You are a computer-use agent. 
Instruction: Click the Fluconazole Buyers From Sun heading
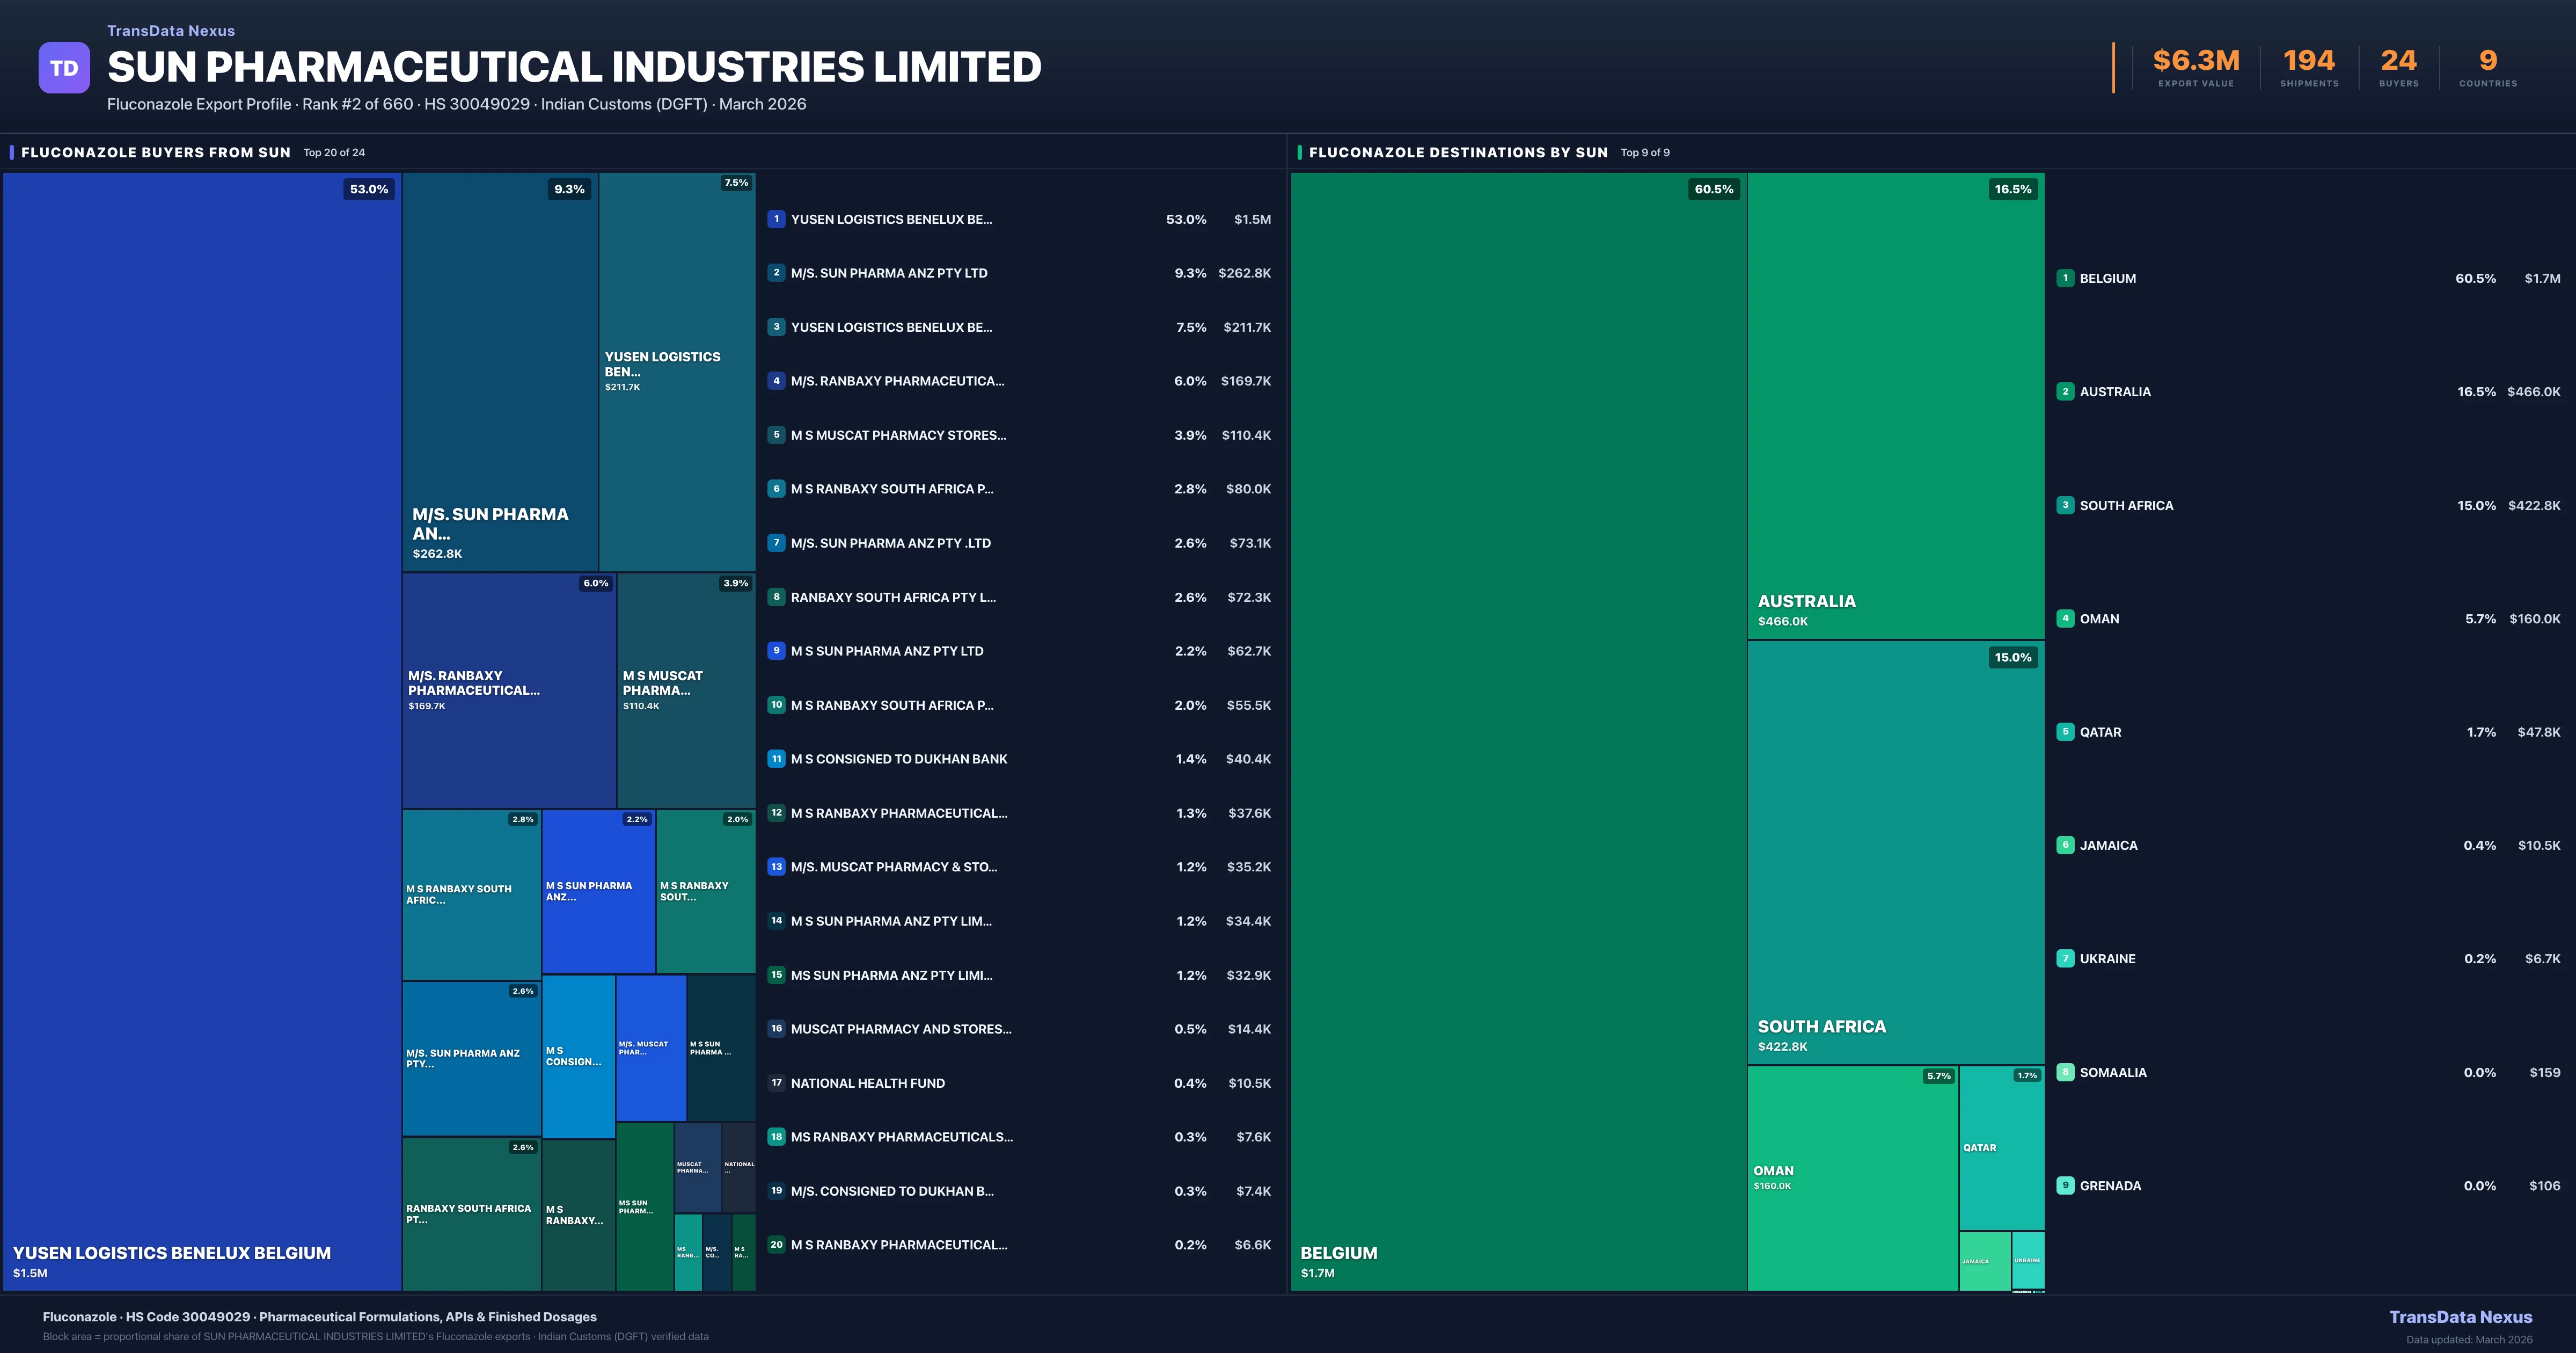(x=155, y=152)
